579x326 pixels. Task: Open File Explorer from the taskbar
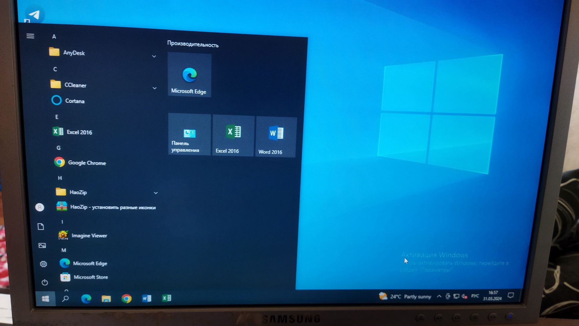coord(106,298)
